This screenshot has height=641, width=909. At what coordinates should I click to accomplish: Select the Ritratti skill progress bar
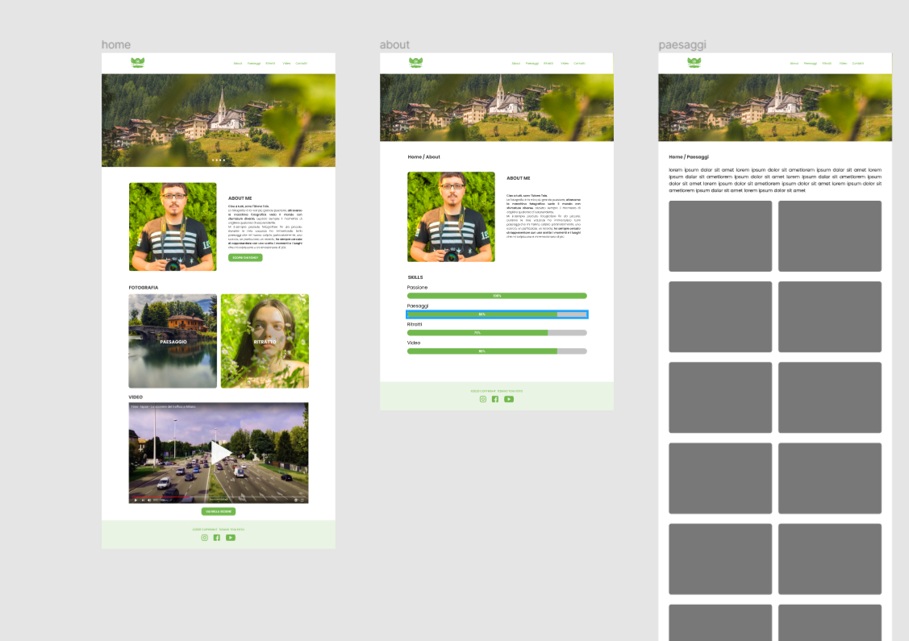pyautogui.click(x=498, y=333)
